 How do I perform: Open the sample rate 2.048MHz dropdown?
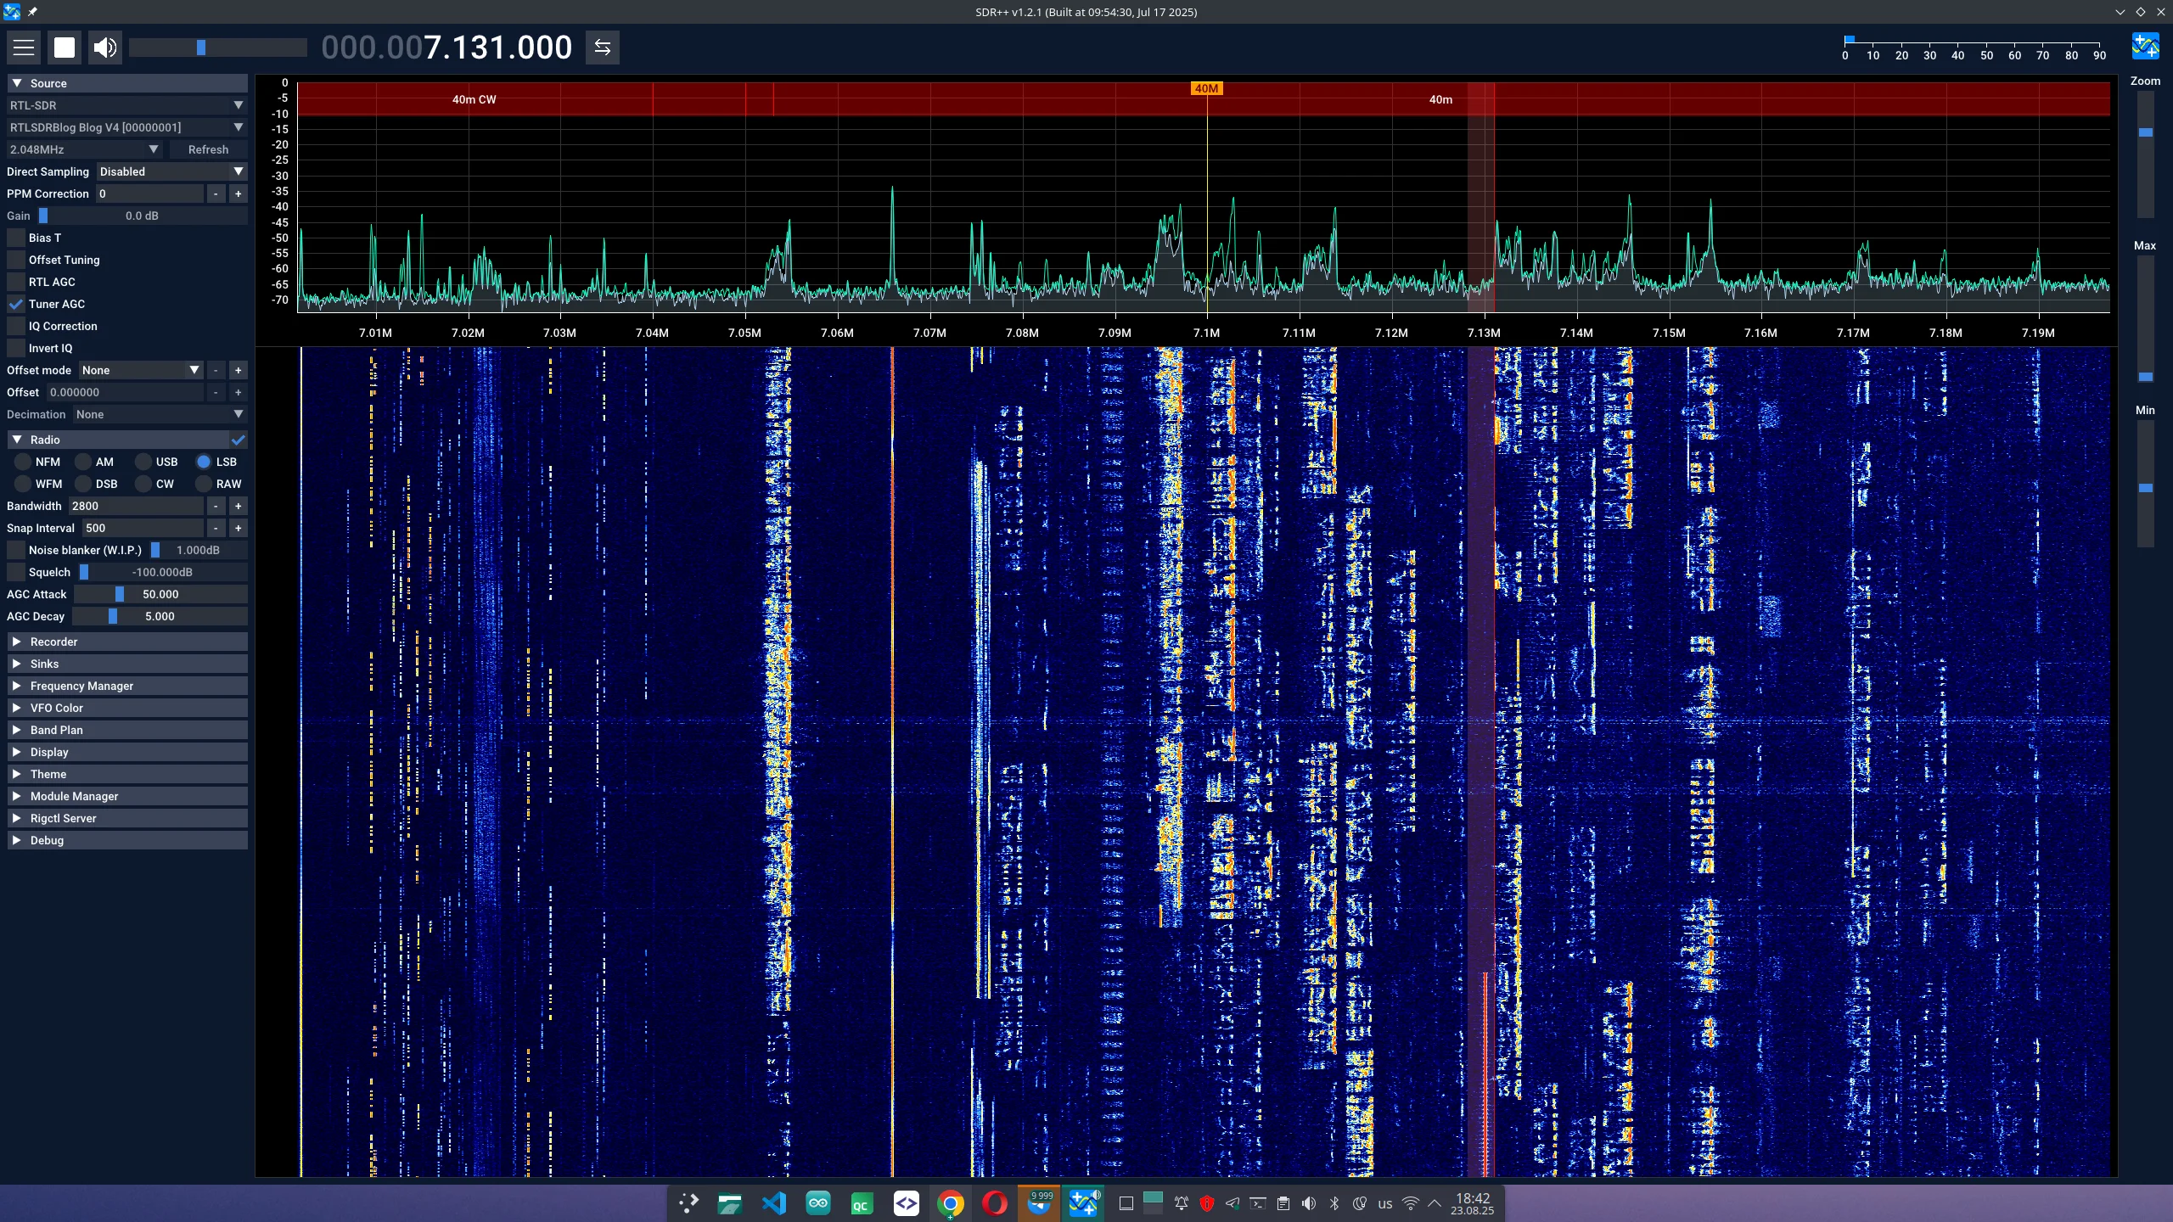click(x=83, y=149)
